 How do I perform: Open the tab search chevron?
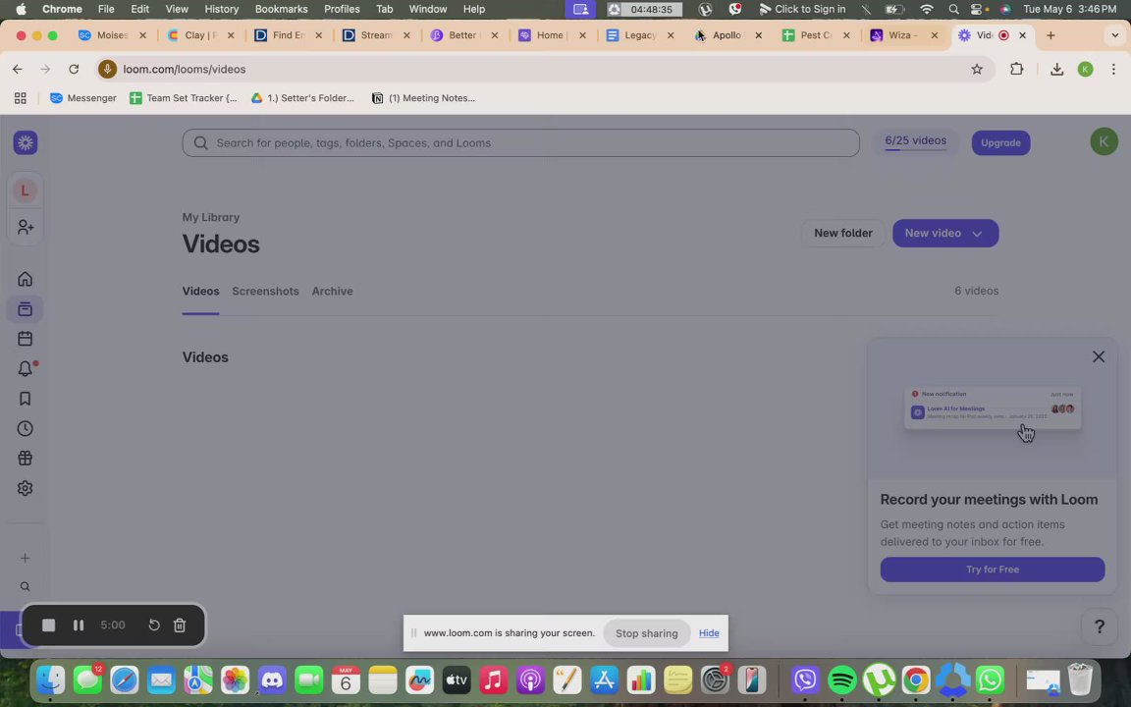(x=1113, y=35)
